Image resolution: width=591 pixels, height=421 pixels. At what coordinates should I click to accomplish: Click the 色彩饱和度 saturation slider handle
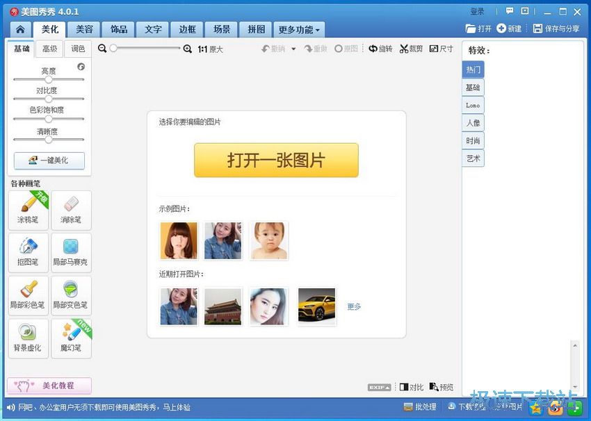click(49, 119)
